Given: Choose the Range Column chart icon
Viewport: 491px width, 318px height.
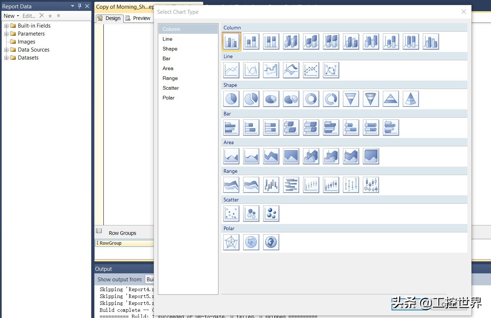Looking at the screenshot, I should (x=271, y=185).
